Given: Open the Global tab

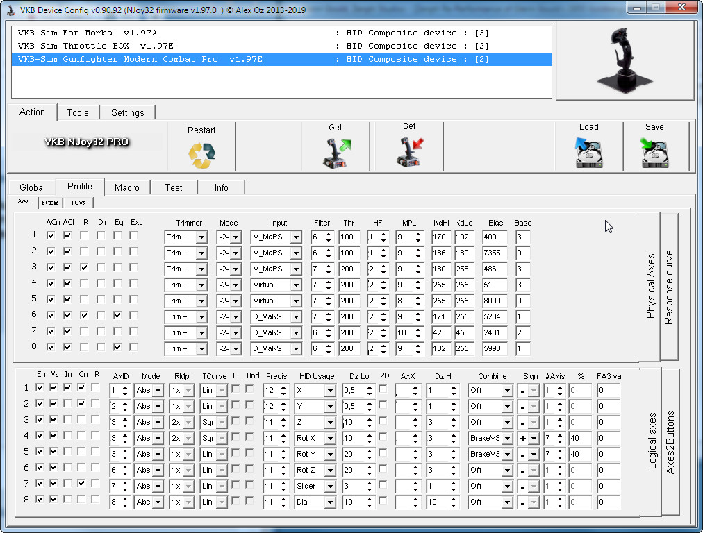Looking at the screenshot, I should (x=32, y=187).
